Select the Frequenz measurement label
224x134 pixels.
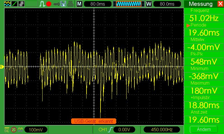pos(200,11)
